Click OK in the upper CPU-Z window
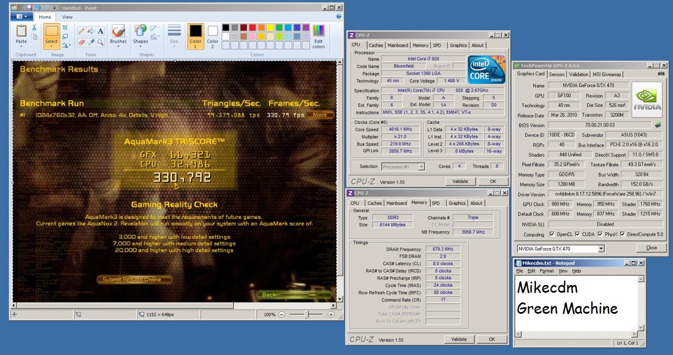 (x=493, y=182)
